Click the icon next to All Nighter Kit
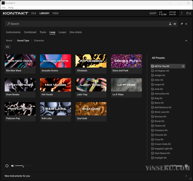193x181 pixels. click(153, 71)
